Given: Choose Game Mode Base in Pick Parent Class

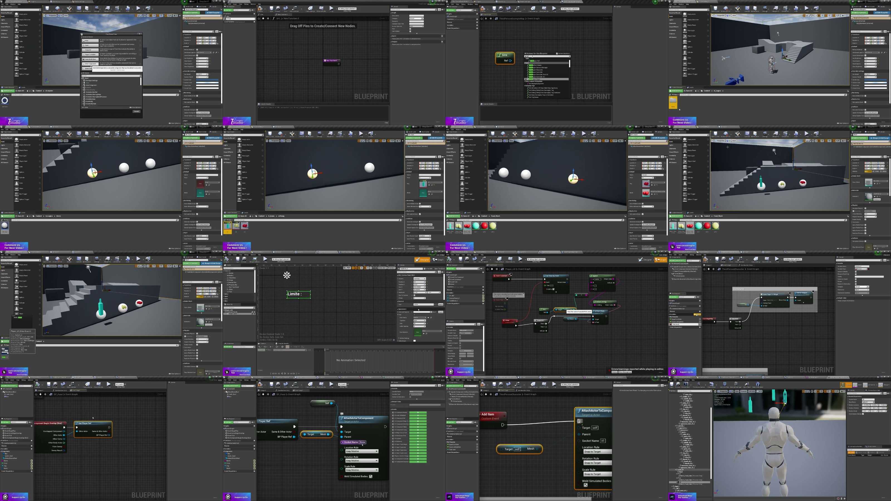Looking at the screenshot, I should pyautogui.click(x=90, y=59).
